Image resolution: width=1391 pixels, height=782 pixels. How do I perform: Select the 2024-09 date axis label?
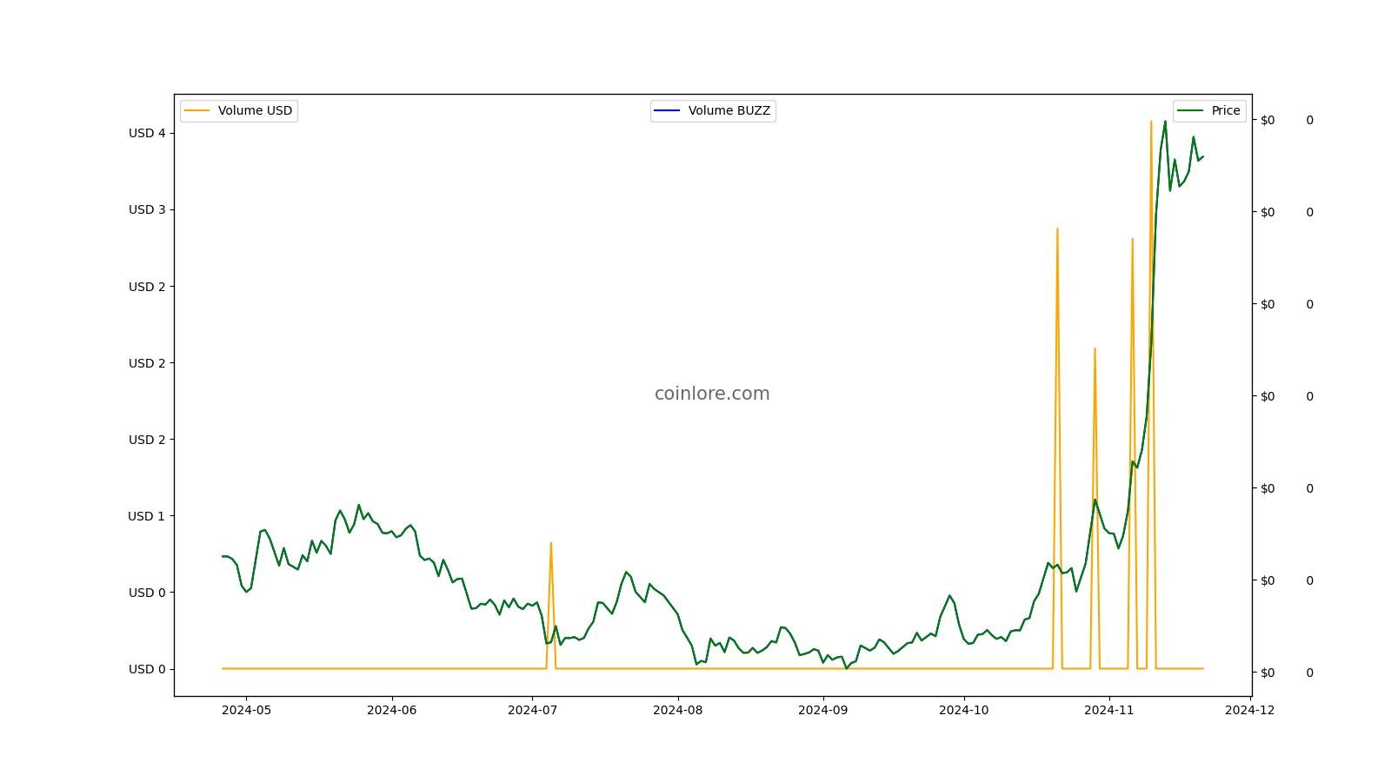tap(823, 710)
